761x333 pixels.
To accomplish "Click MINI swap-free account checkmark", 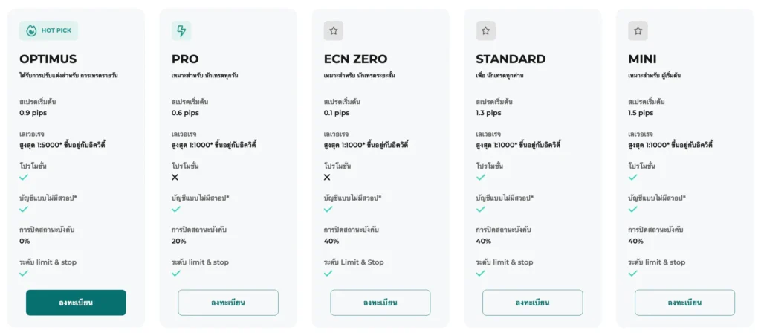I will (632, 209).
